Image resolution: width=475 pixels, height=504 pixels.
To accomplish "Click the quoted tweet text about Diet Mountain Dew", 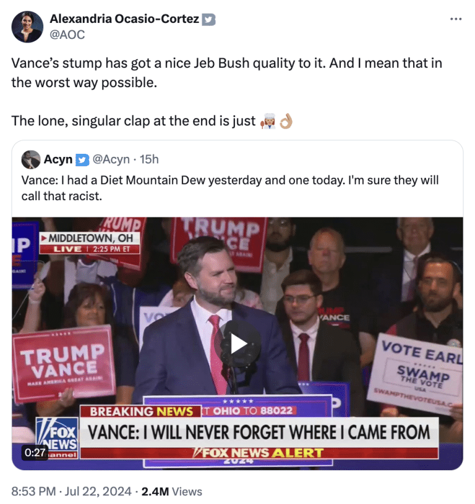I will [x=230, y=187].
